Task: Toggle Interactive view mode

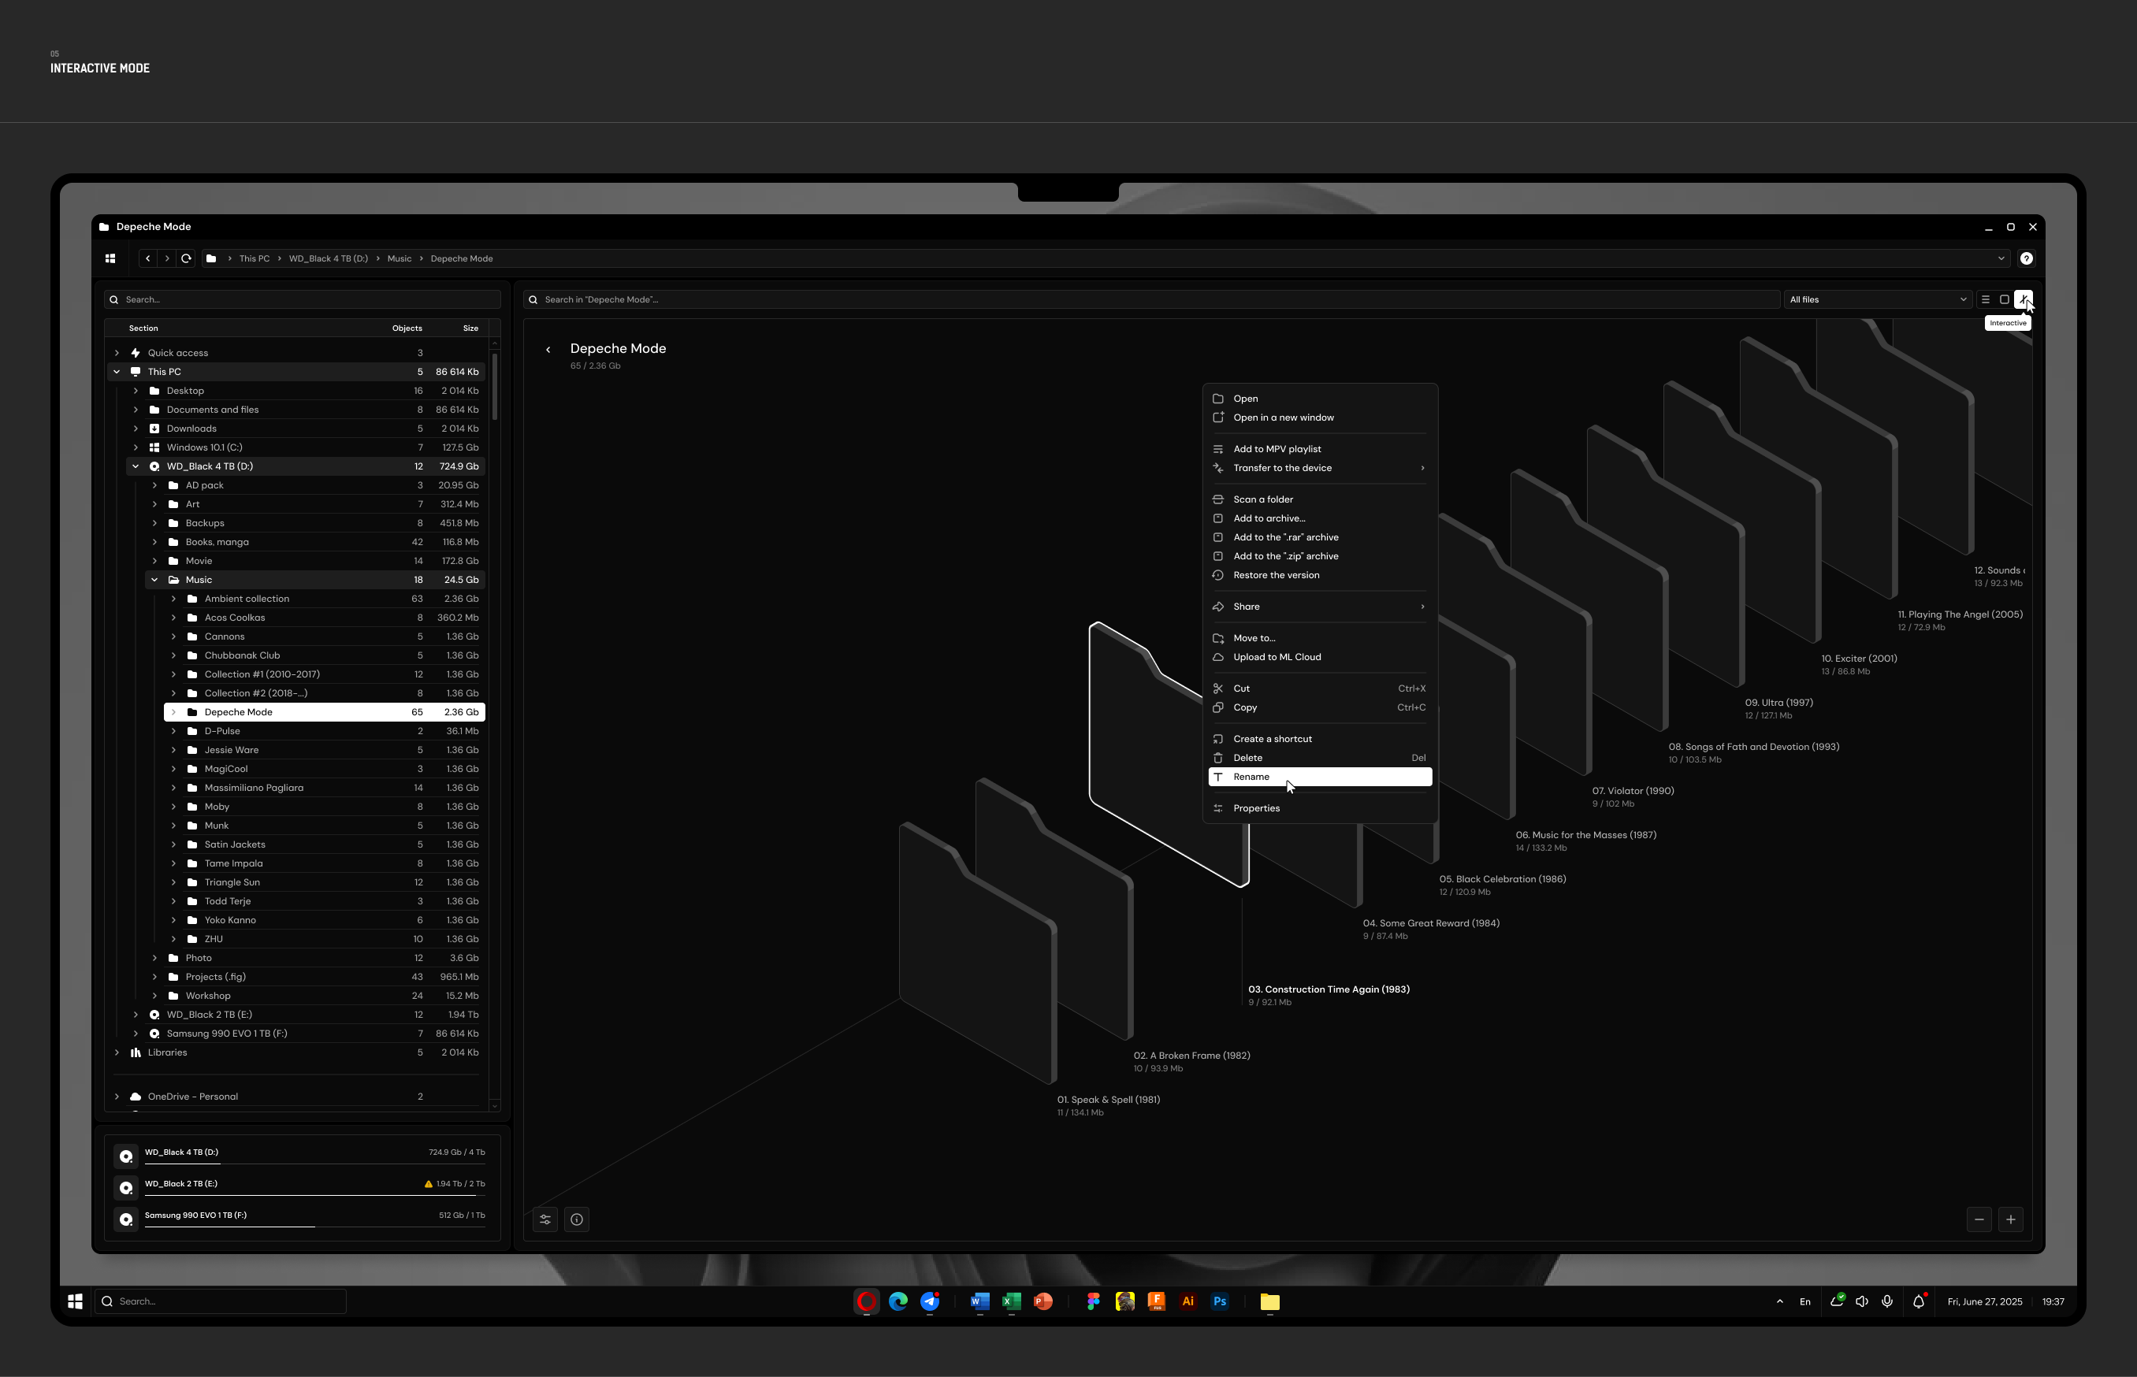Action: coord(2024,299)
